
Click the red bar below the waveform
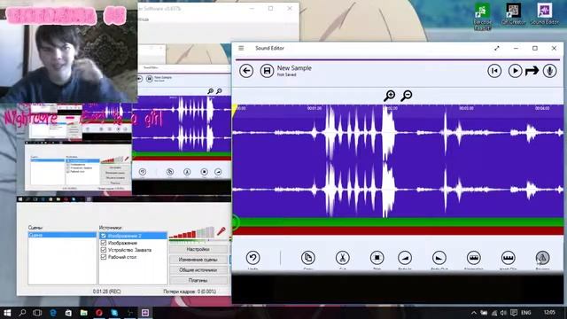click(398, 230)
